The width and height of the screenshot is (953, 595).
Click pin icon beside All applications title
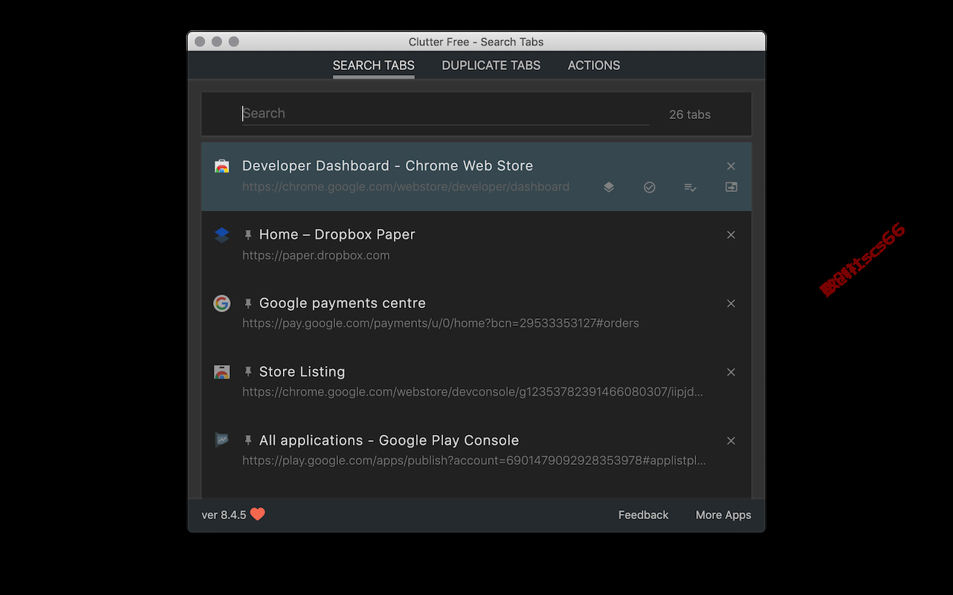[248, 441]
